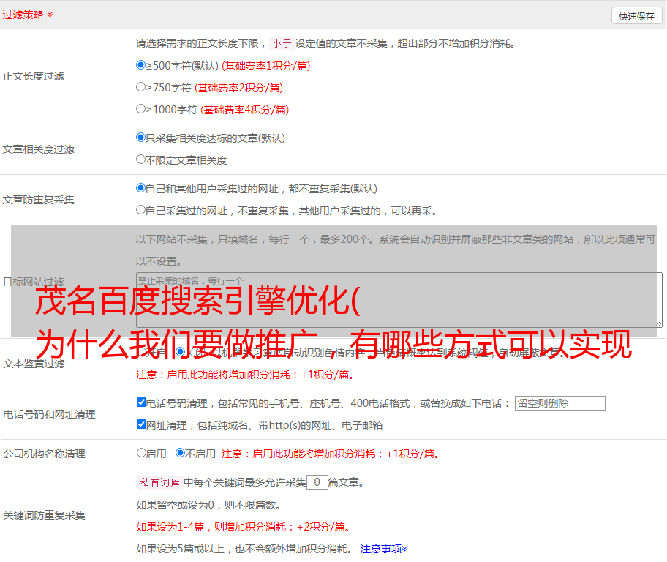667x562 pixels.
Task: Select the ≥500字符 default length option
Action: point(141,65)
